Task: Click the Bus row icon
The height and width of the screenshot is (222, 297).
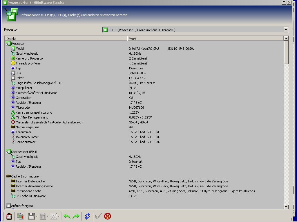Action: 13,73
